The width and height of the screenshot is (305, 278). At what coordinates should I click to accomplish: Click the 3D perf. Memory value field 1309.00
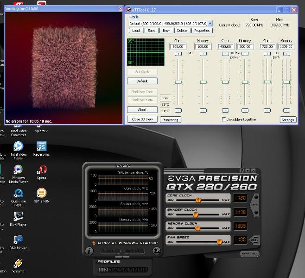pyautogui.click(x=286, y=46)
